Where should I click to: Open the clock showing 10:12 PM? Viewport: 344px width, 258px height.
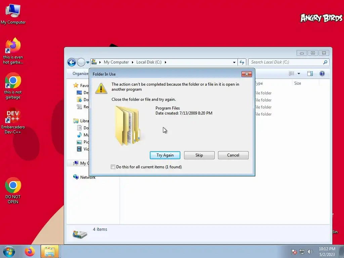pos(327,252)
